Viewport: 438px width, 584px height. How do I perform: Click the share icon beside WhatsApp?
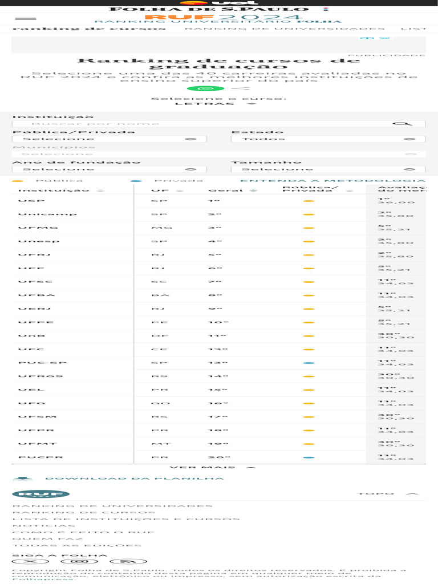[x=241, y=88]
